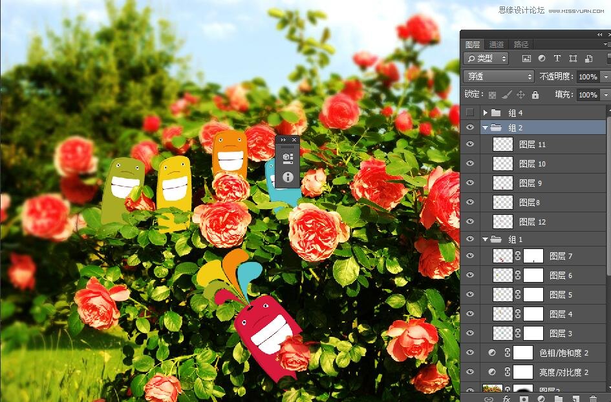Screen dimensions: 611x402
Task: Hide the 组 2 group
Action: (470, 127)
